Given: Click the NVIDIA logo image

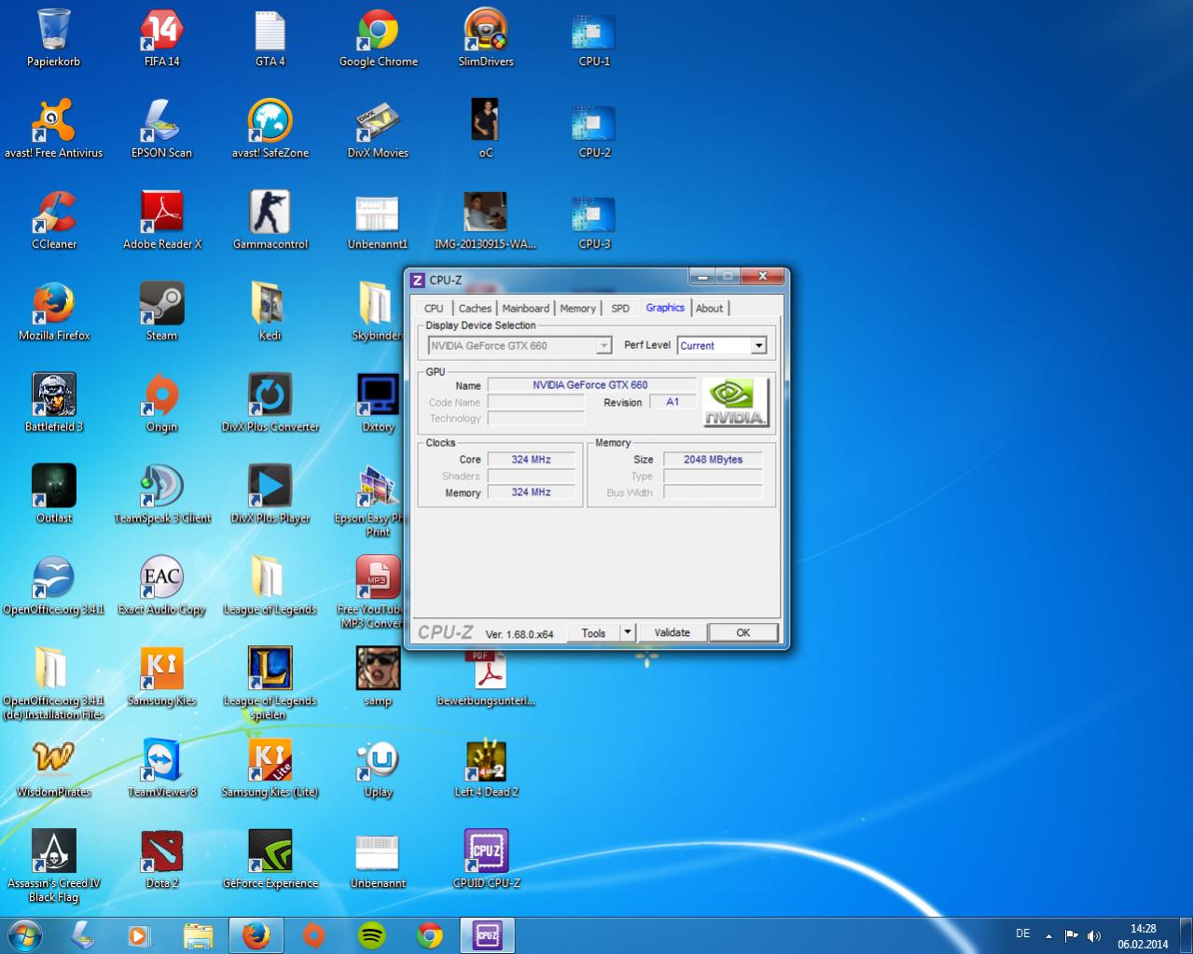Looking at the screenshot, I should click(x=735, y=402).
